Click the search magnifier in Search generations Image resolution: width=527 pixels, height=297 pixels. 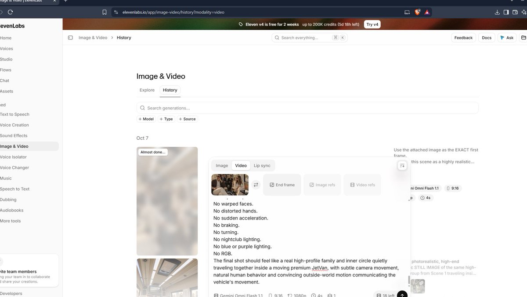pyautogui.click(x=142, y=108)
